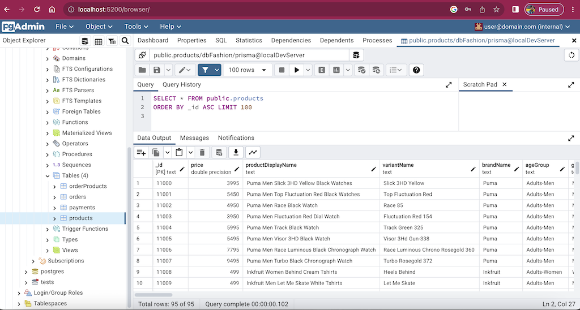This screenshot has height=310, width=580.
Task: Click the Search Objects magnifier icon
Action: click(x=125, y=41)
